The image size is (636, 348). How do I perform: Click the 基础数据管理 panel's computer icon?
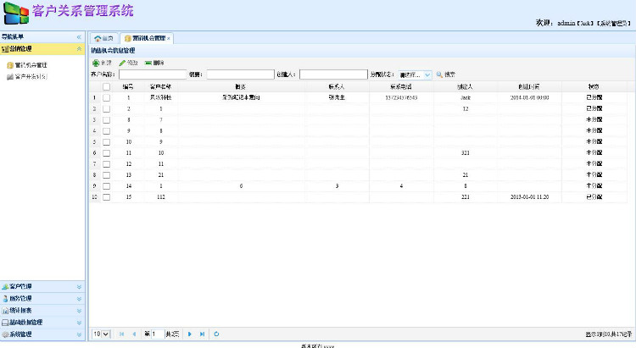click(5, 323)
